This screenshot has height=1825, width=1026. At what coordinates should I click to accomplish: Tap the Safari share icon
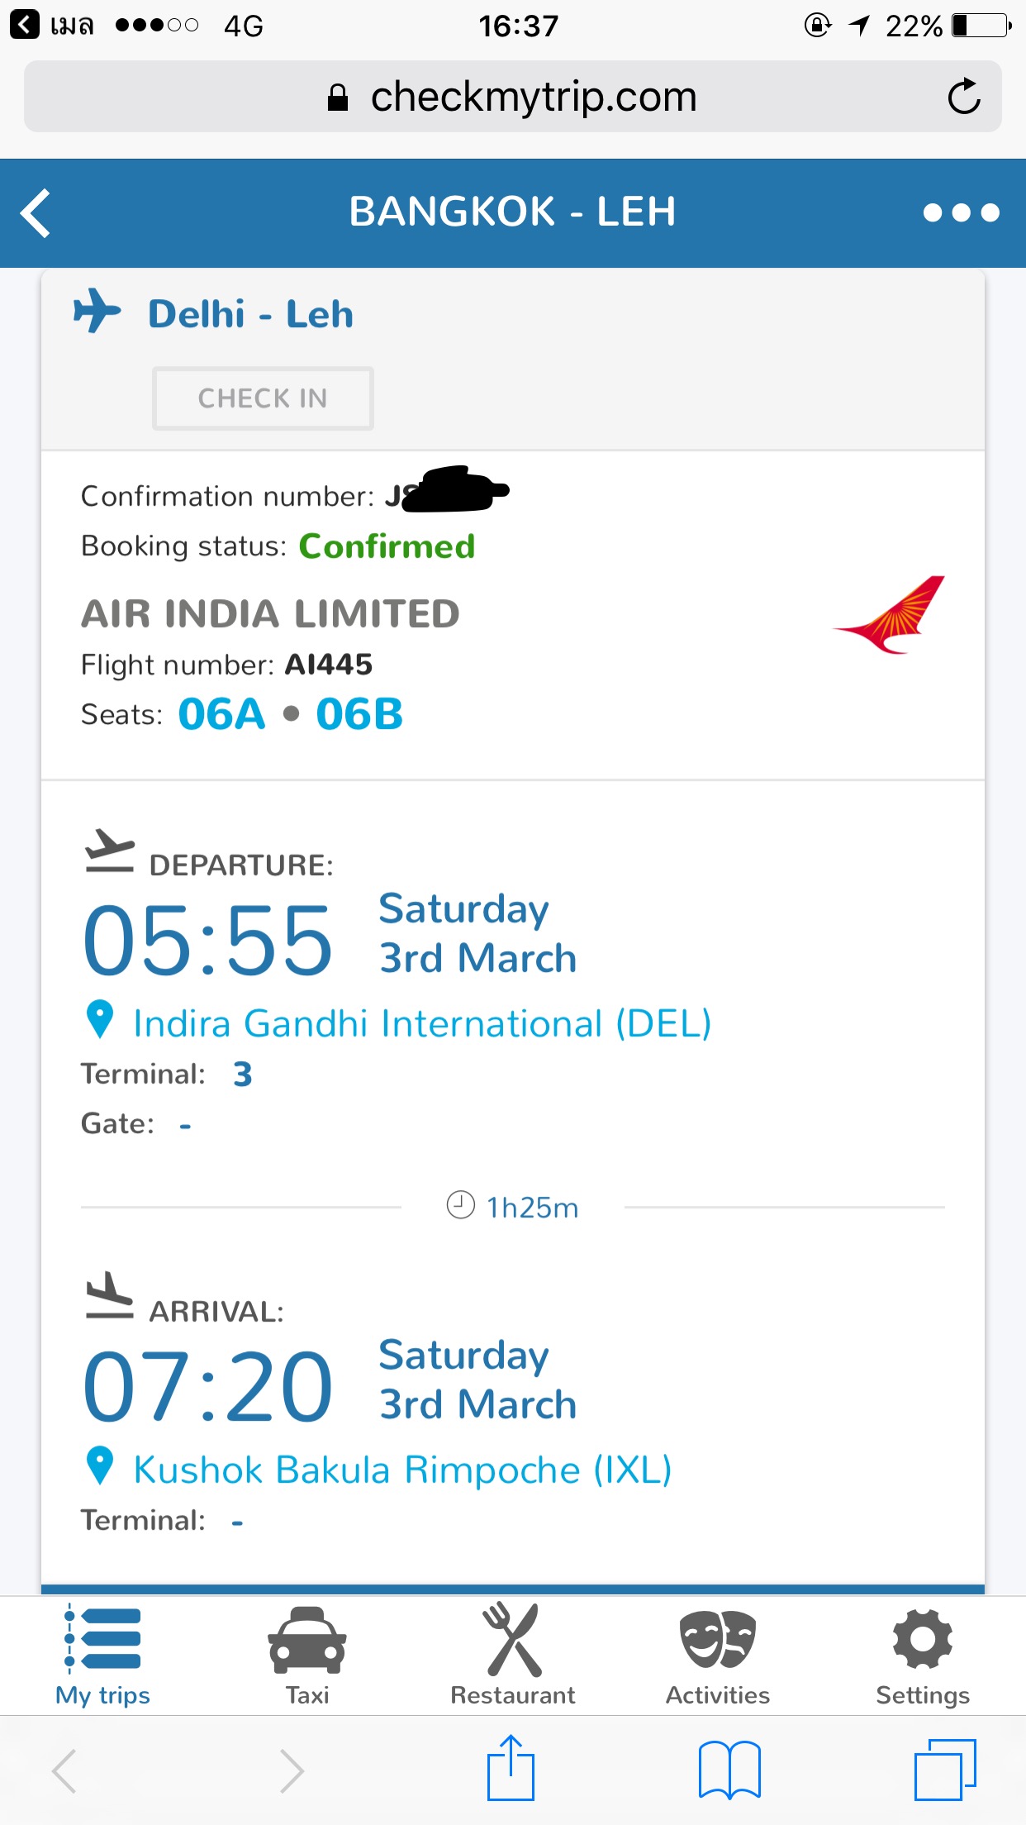(511, 1769)
